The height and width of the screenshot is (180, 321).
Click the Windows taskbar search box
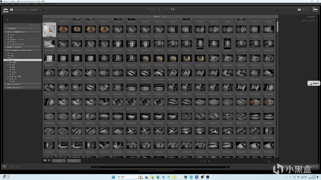(x=130, y=177)
